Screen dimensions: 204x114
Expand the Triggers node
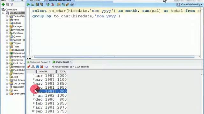click(7, 43)
